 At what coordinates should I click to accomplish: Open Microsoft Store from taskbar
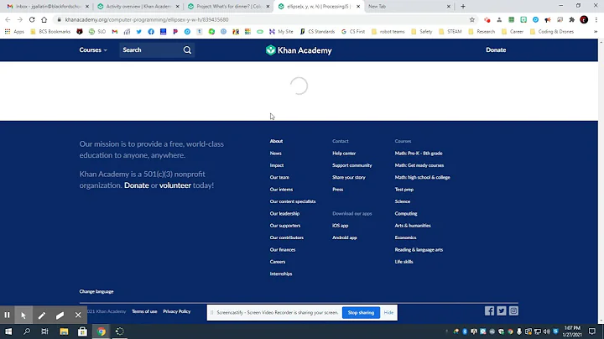[82, 331]
